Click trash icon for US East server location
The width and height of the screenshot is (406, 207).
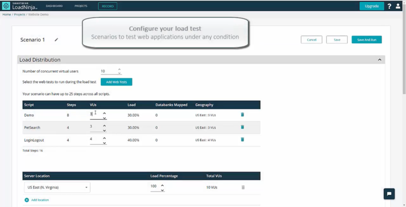[243, 187]
